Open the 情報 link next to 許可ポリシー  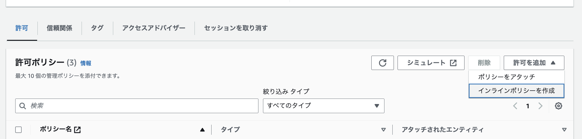pyautogui.click(x=86, y=63)
